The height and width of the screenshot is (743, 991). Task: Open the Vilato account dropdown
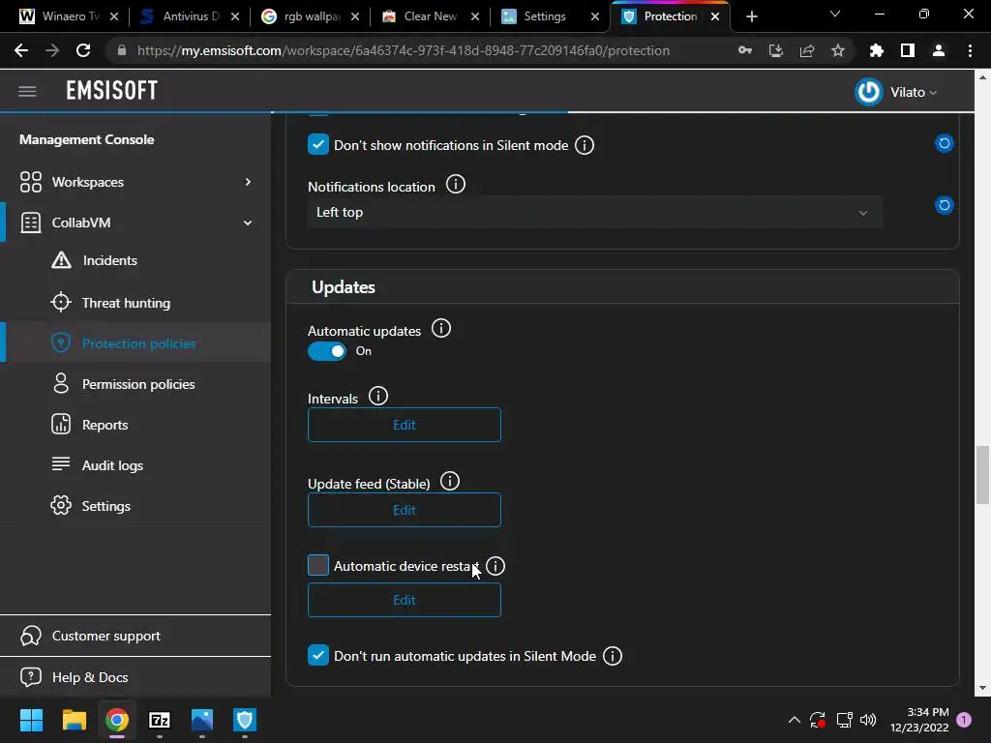pos(914,92)
